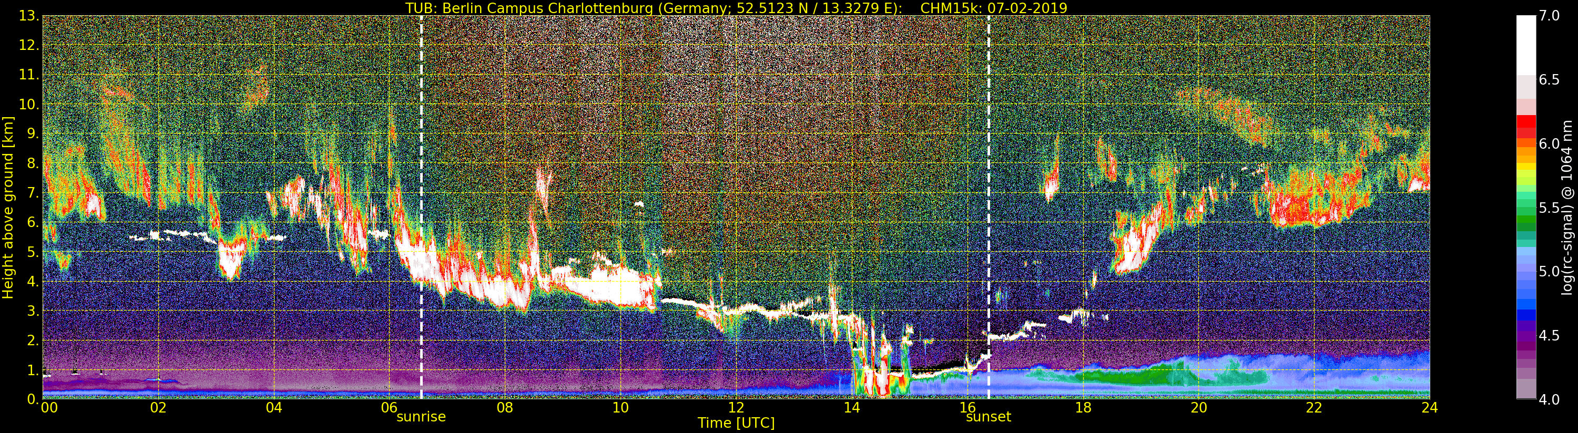
Task: Click the colorbar tick label '6.5'
Action: (x=1549, y=80)
